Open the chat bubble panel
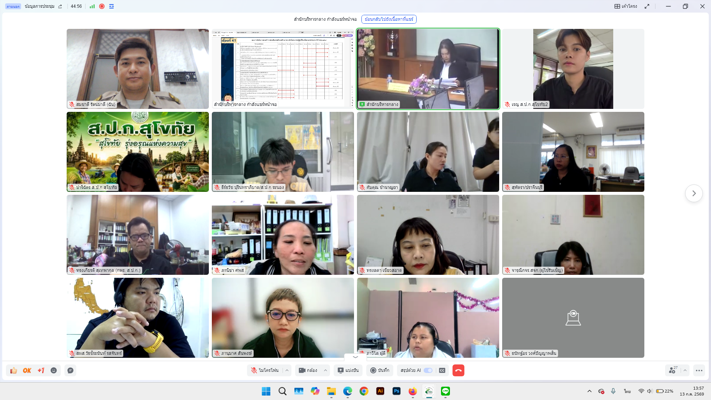 [x=70, y=370]
